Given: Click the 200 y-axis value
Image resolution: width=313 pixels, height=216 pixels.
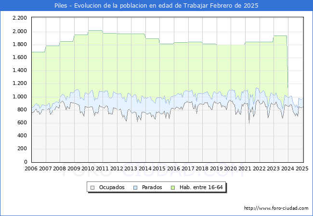Looking at the screenshot, I should (x=22, y=149).
